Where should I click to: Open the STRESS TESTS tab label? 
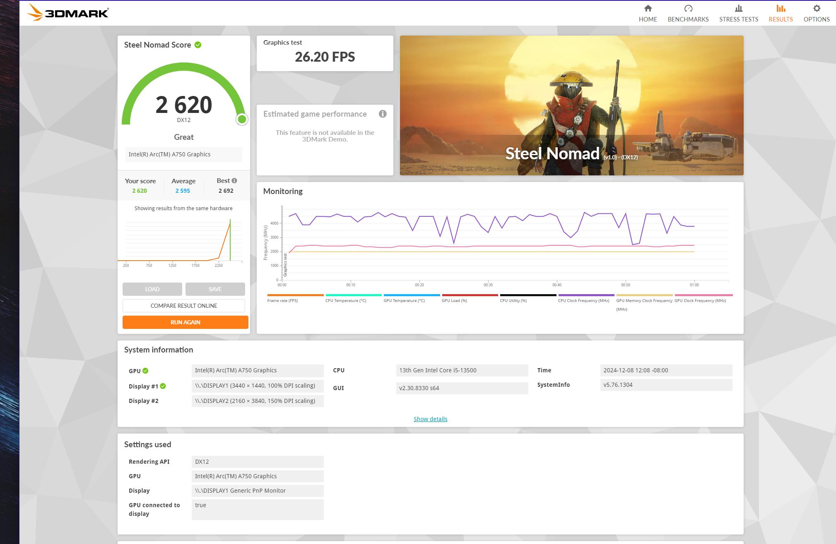point(739,19)
